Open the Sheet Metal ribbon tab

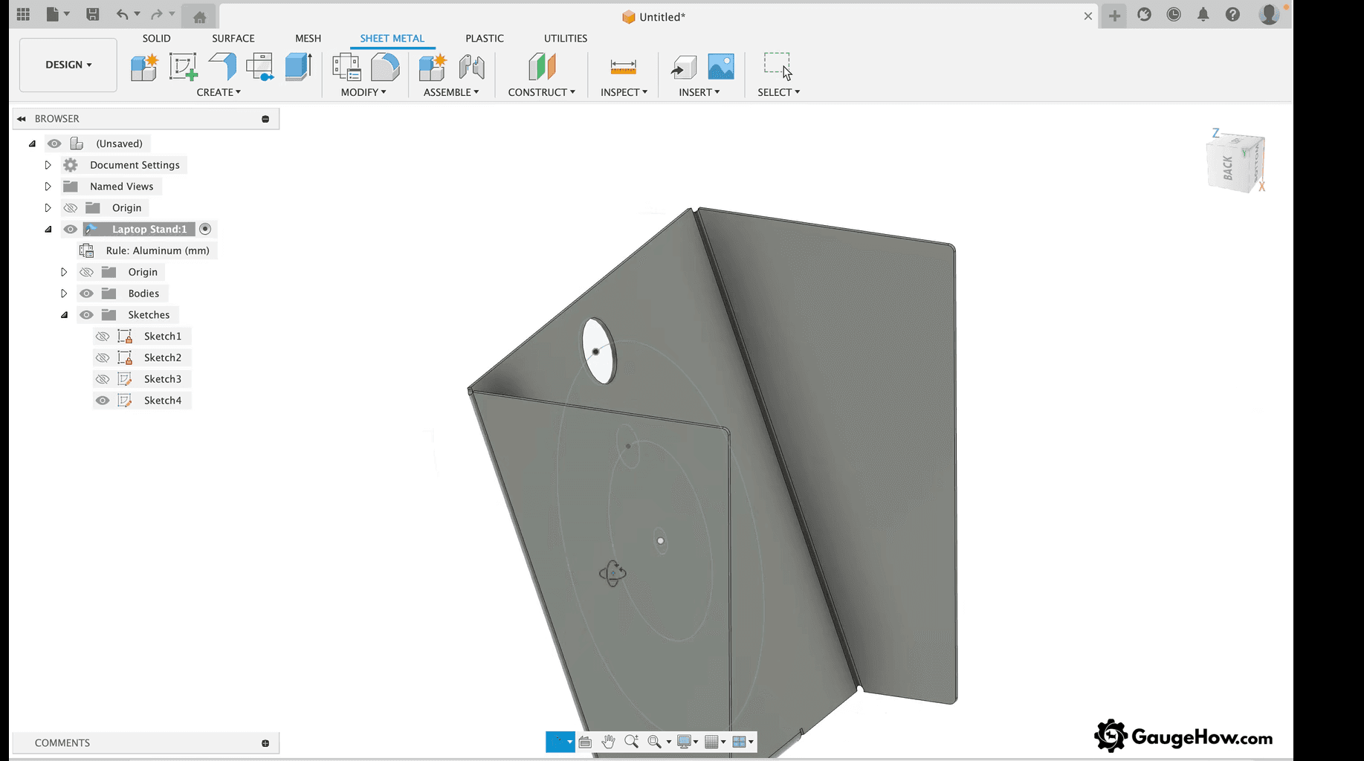coord(392,38)
